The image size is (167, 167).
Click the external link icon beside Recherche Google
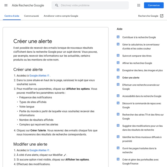click(x=162, y=16)
